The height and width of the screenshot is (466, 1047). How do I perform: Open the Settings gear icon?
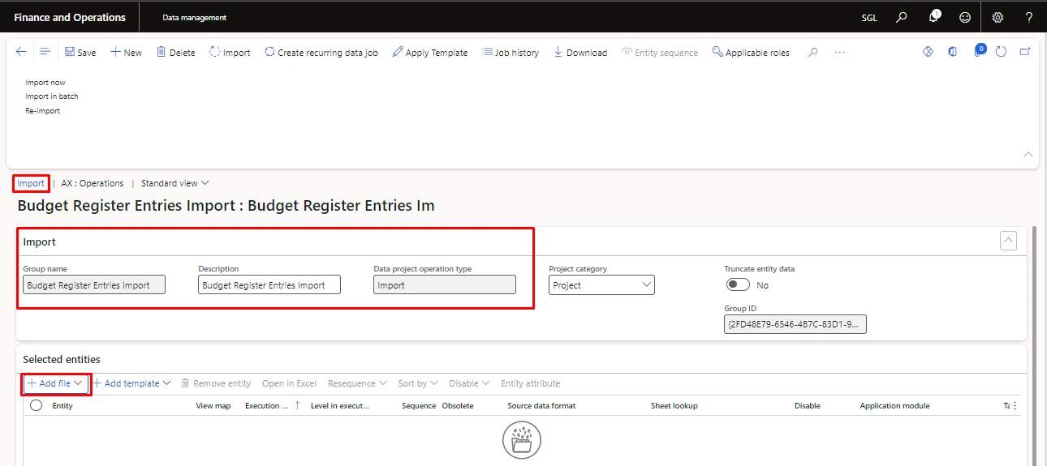coord(998,17)
